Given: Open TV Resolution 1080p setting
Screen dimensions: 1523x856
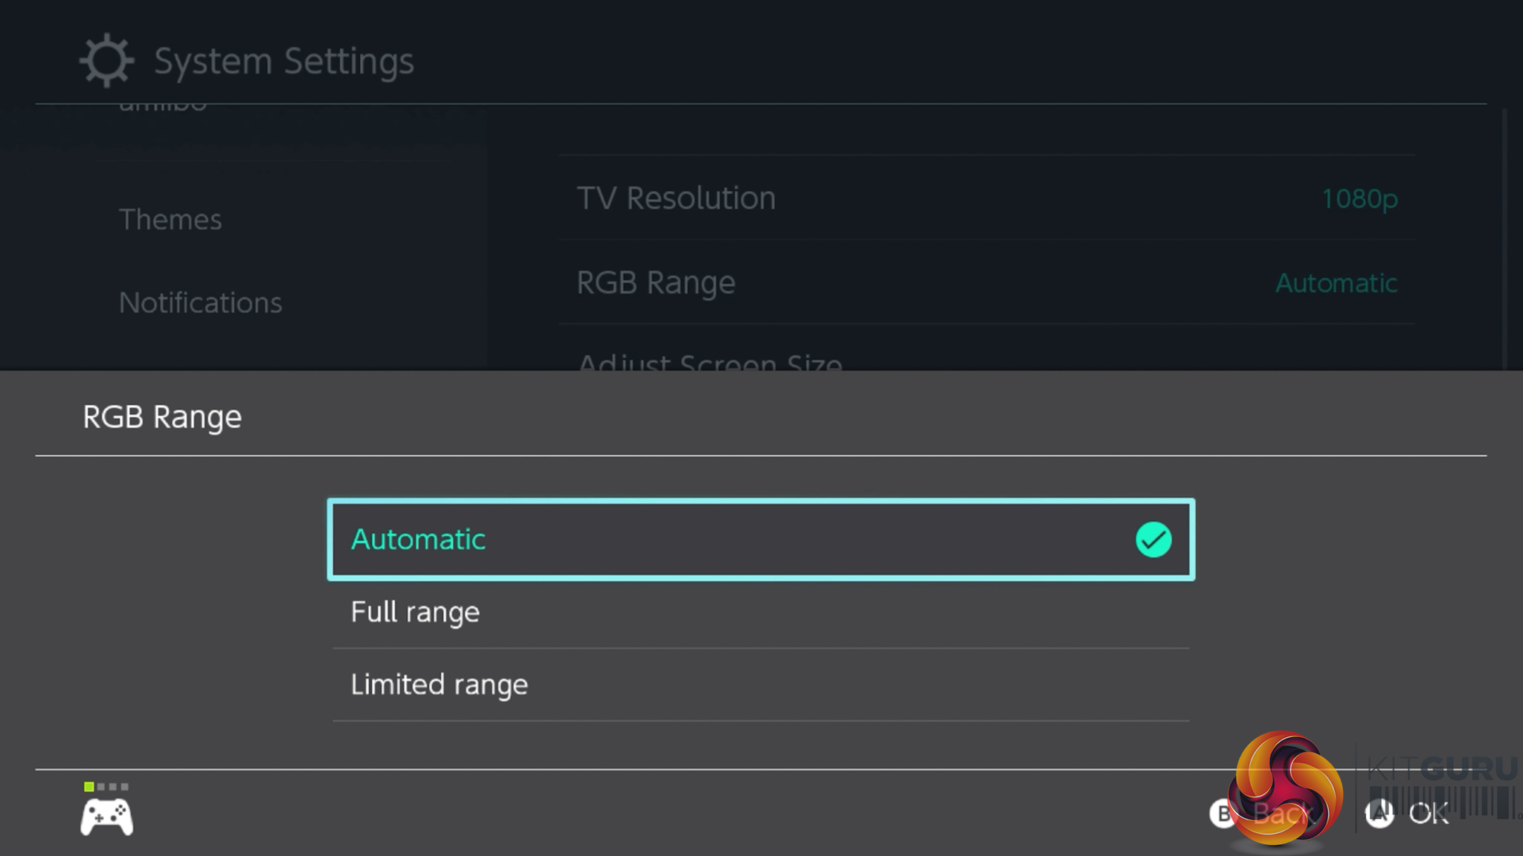Looking at the screenshot, I should (x=986, y=198).
